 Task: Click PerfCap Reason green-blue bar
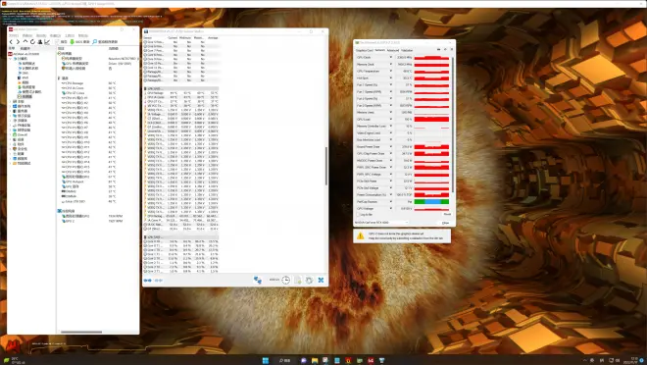[431, 201]
